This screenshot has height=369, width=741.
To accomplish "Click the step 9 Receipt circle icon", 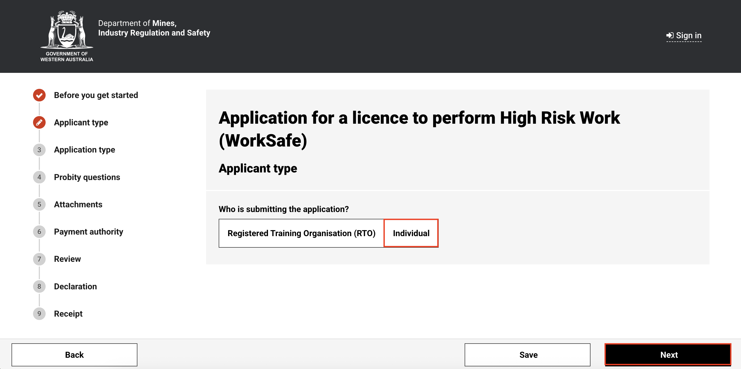I will point(39,314).
